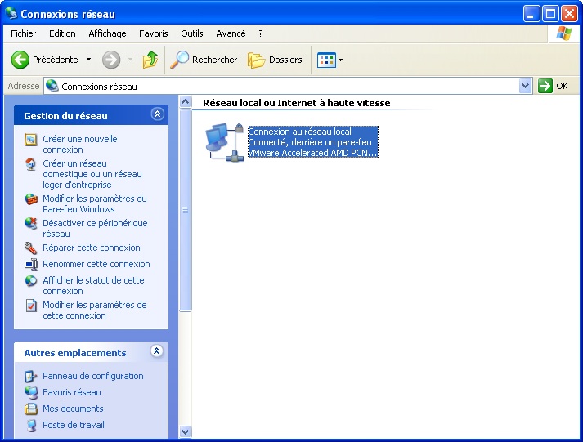Click the sidebar scrollbar down arrow
Screen dimensions: 583x442
(185, 431)
